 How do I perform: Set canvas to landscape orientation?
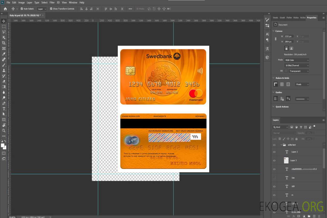[291, 48]
